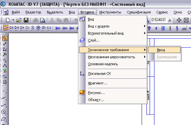The image size is (191, 125).
Task: Open the Selection panel with plus-minus icon
Action: [5, 71]
